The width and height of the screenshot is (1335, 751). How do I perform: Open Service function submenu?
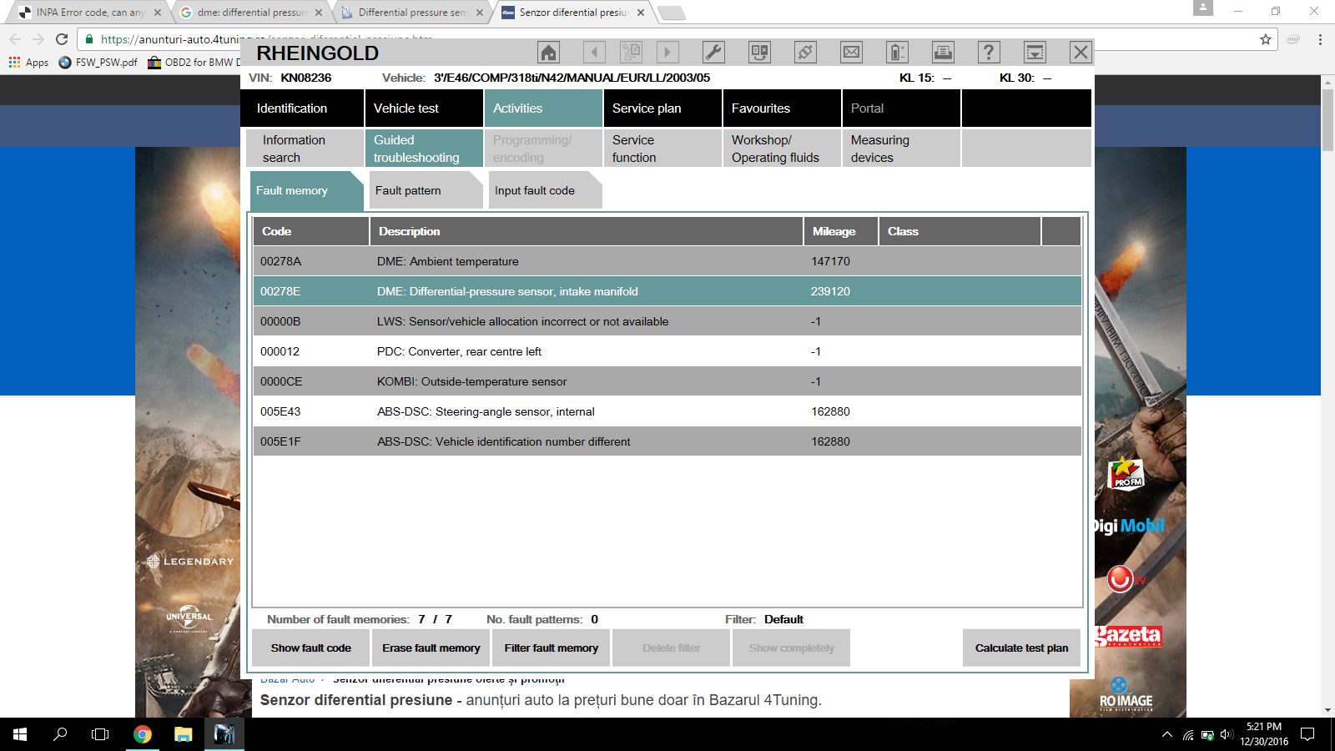pos(662,149)
